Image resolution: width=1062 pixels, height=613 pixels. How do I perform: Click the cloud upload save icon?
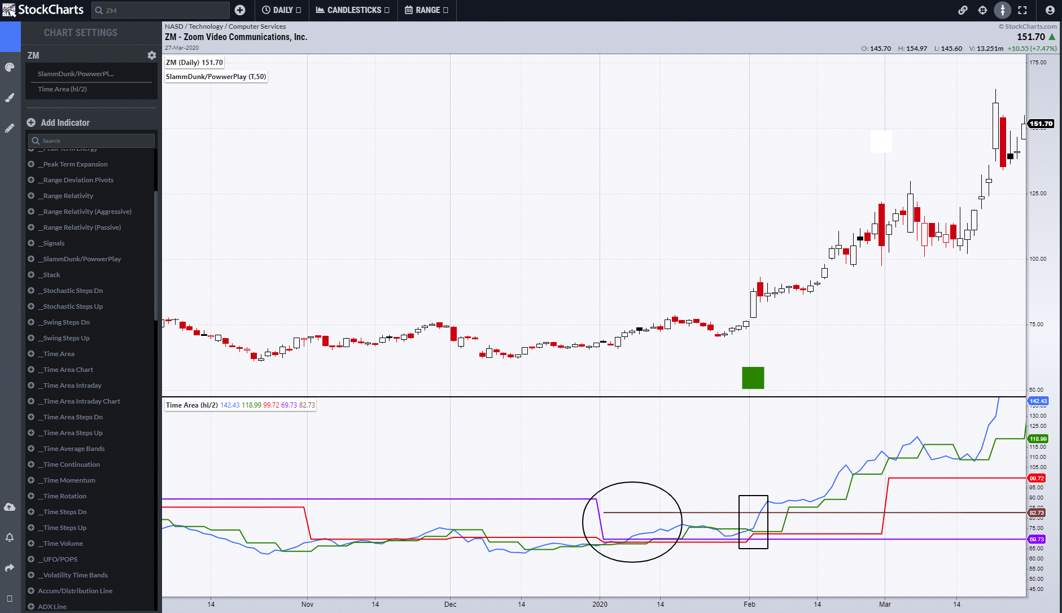point(10,507)
